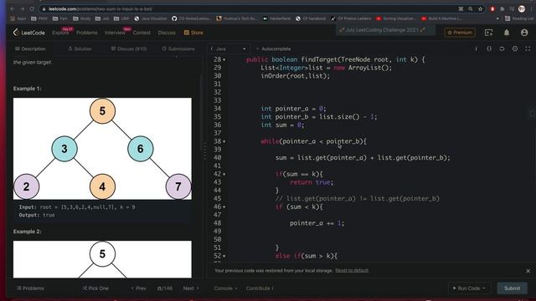The height and width of the screenshot is (301, 536).
Task: Switch to the Discuss (910) tab
Action: tap(129, 48)
